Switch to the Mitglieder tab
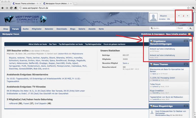196x118 pixels. [x=37, y=29]
